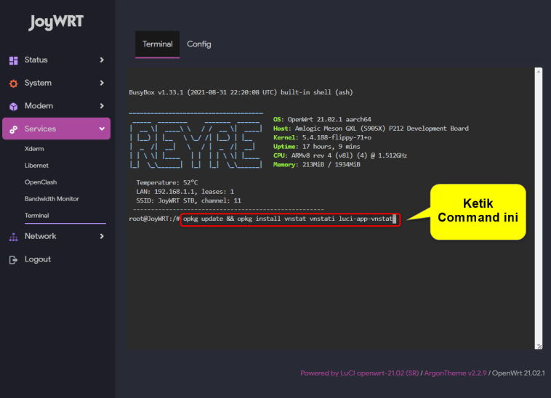Viewport: 551px width, 398px height.
Task: Click the SSID: JoyWRT STB line
Action: [189, 200]
